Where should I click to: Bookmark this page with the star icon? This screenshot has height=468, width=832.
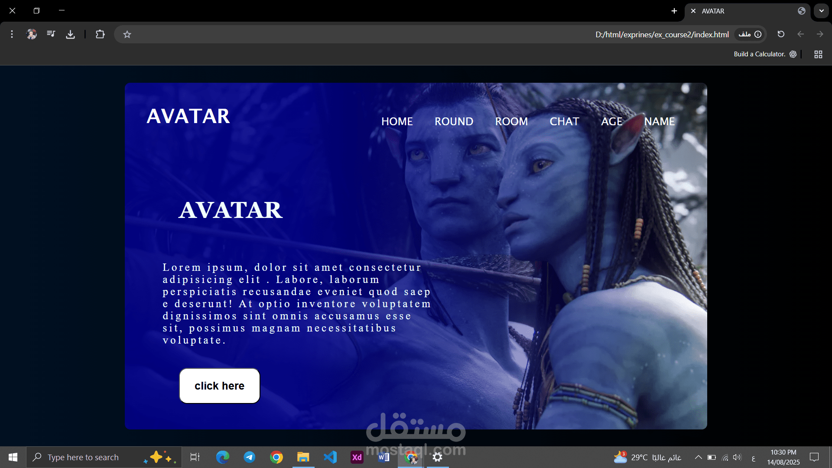(x=127, y=34)
